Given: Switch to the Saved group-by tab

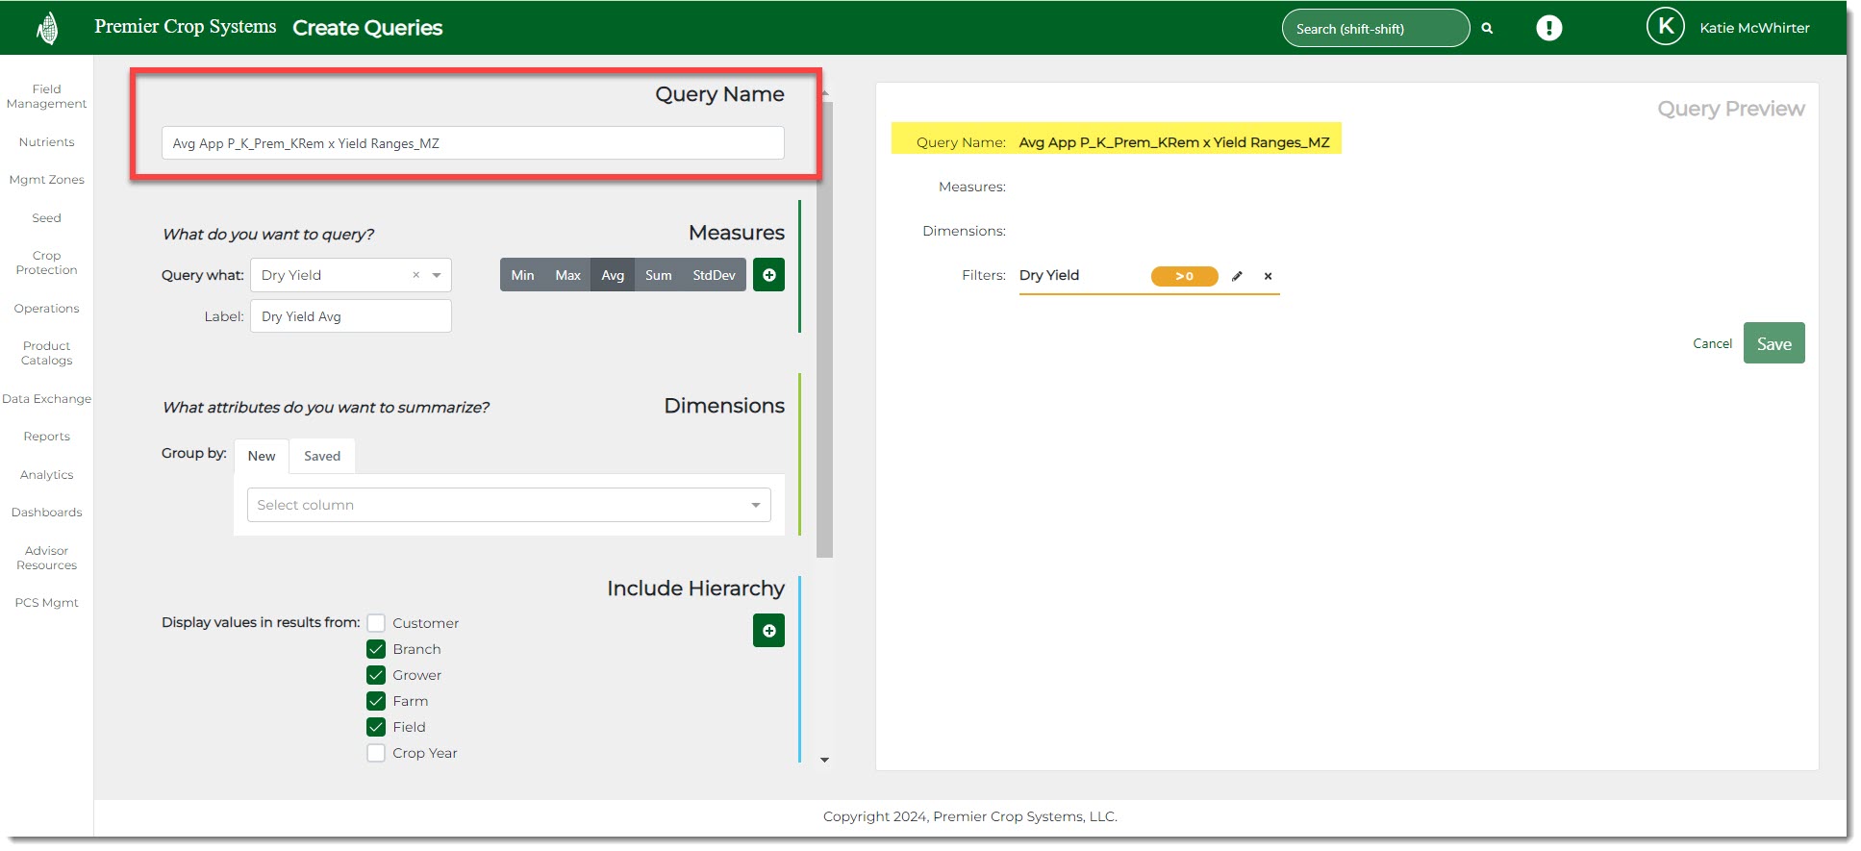Looking at the screenshot, I should (x=322, y=456).
